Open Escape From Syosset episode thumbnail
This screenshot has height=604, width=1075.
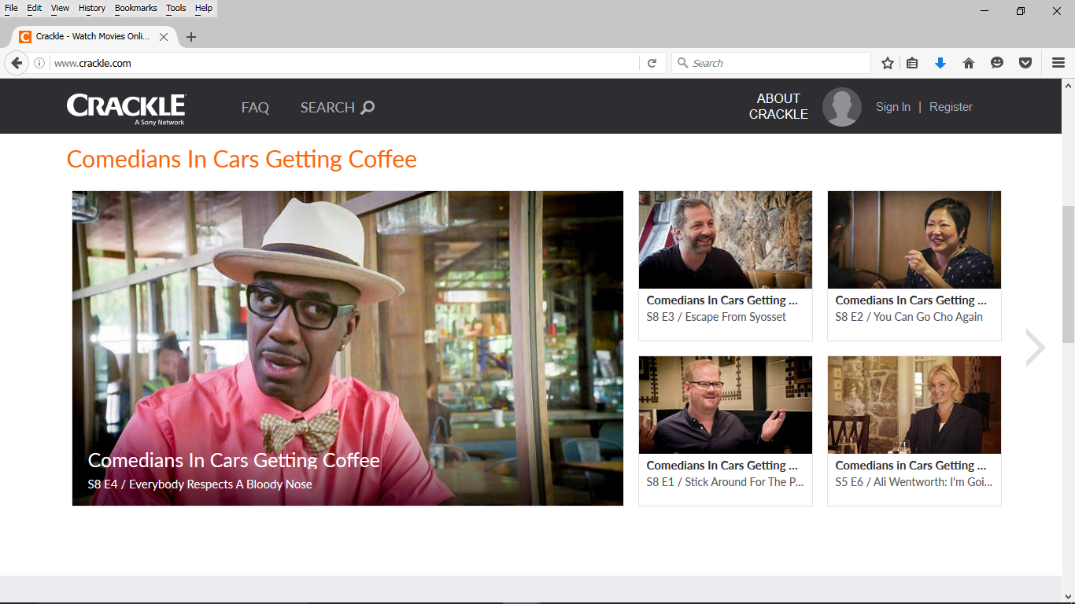click(726, 240)
